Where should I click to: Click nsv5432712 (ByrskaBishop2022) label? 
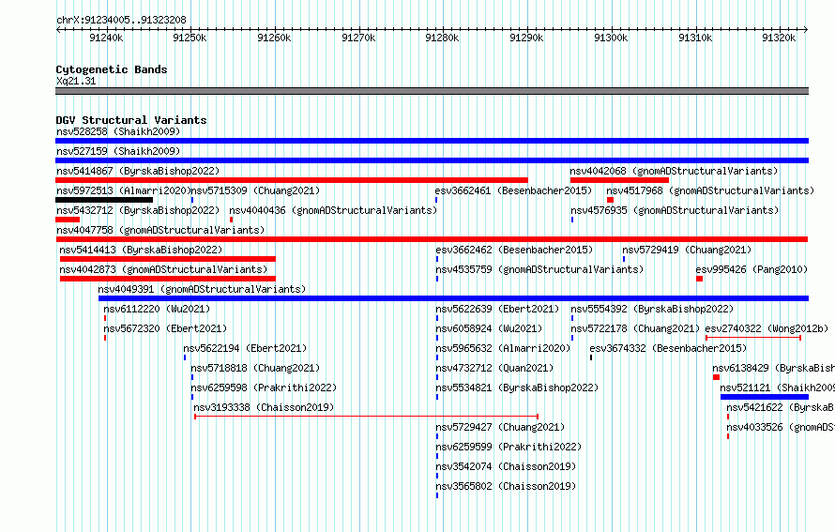tap(138, 210)
